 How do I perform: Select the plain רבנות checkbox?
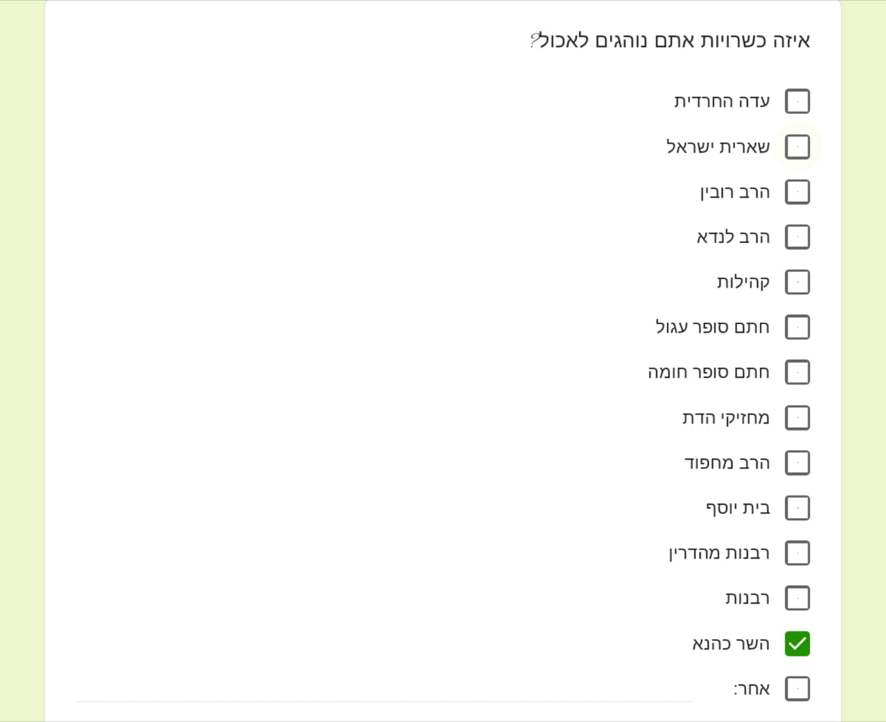tap(797, 598)
